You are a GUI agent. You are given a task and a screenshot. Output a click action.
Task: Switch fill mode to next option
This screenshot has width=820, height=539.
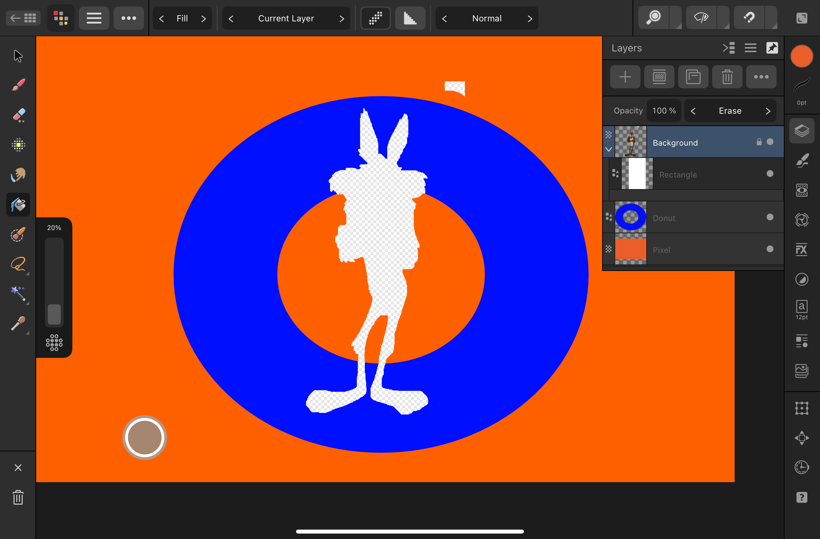(x=203, y=18)
